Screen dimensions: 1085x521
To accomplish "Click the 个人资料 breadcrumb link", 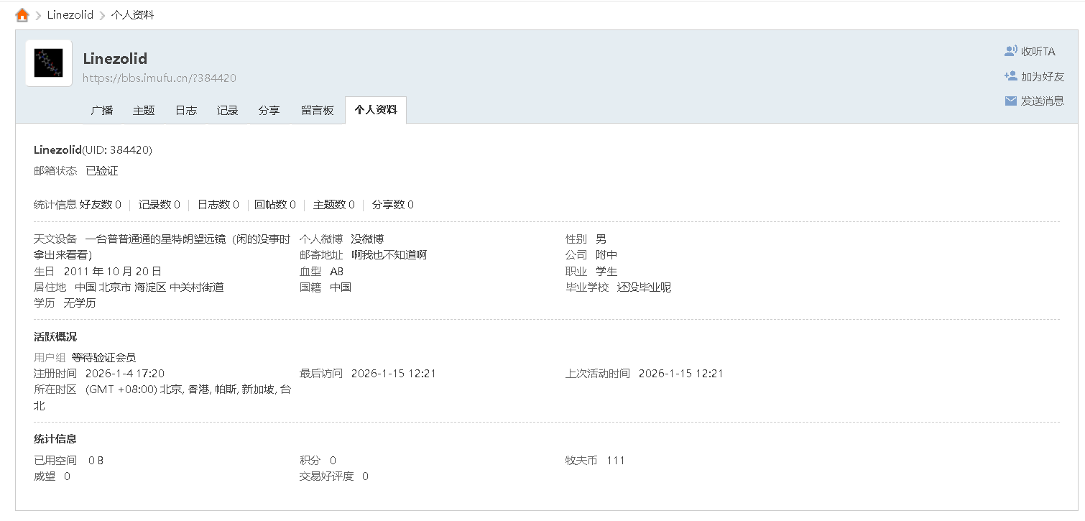I will (133, 14).
